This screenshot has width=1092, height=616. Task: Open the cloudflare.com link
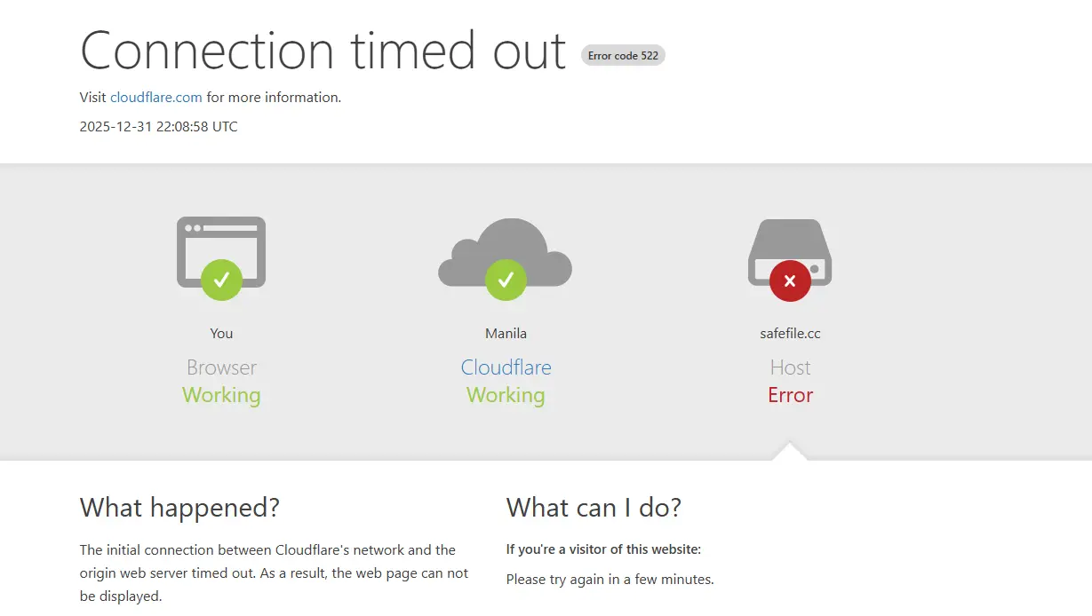(x=156, y=98)
